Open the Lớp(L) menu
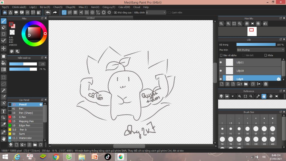Screen dimensions: 286x161 pos(33,7)
